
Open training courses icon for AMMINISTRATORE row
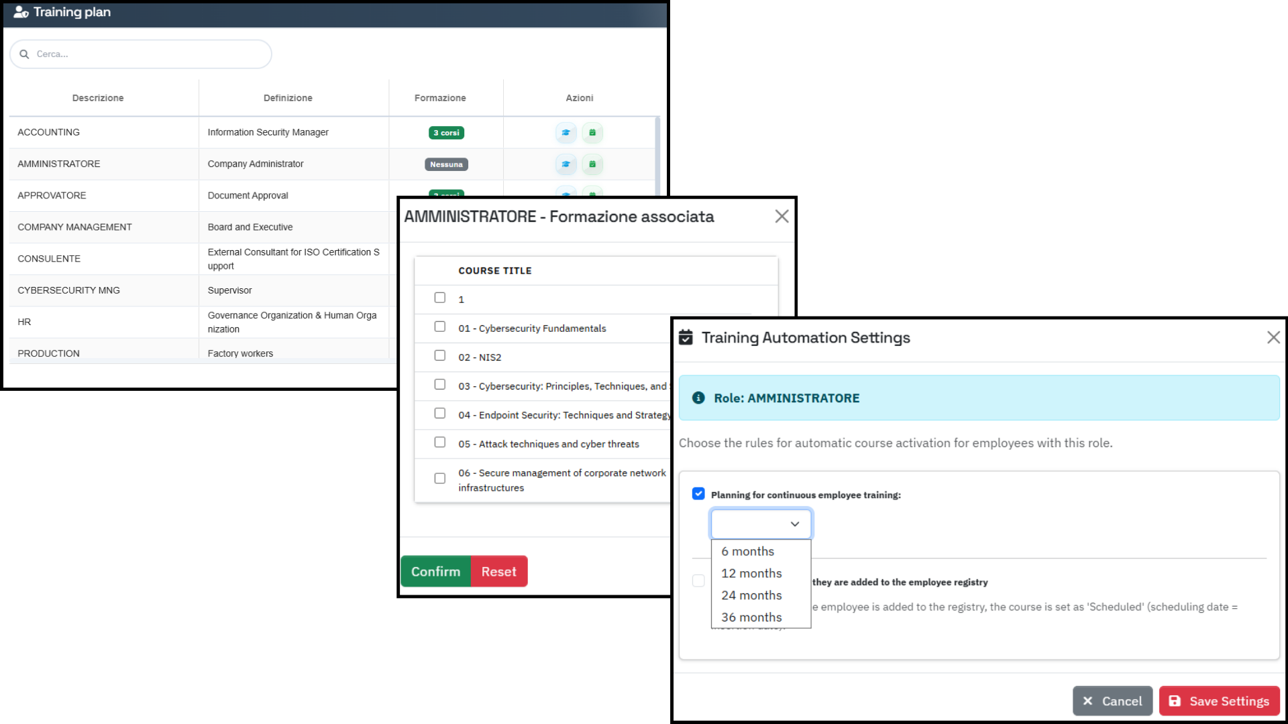click(x=566, y=164)
